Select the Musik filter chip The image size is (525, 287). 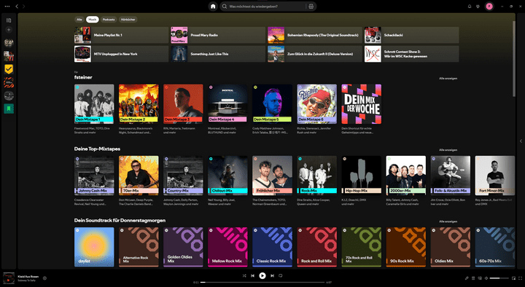pos(92,20)
